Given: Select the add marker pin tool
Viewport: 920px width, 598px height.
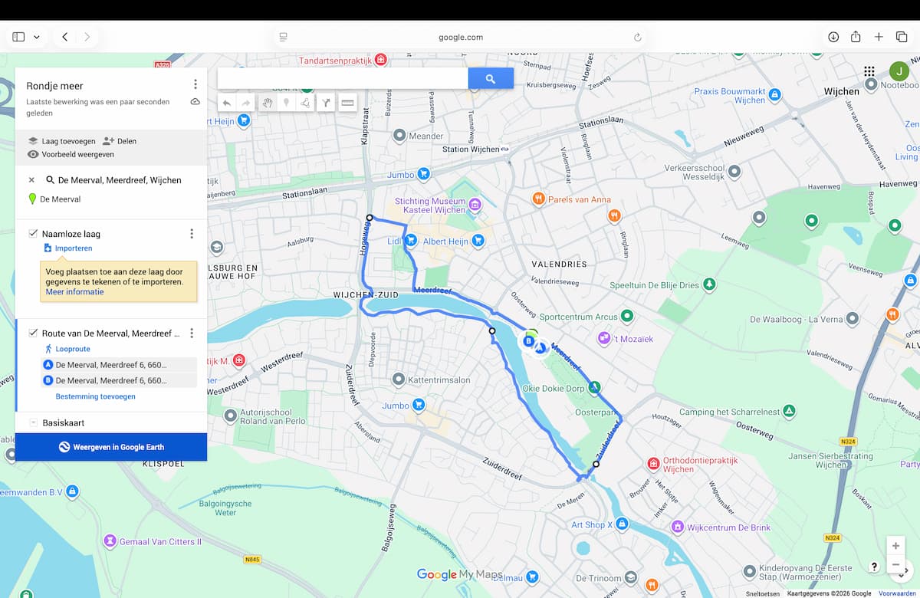Looking at the screenshot, I should pyautogui.click(x=287, y=103).
